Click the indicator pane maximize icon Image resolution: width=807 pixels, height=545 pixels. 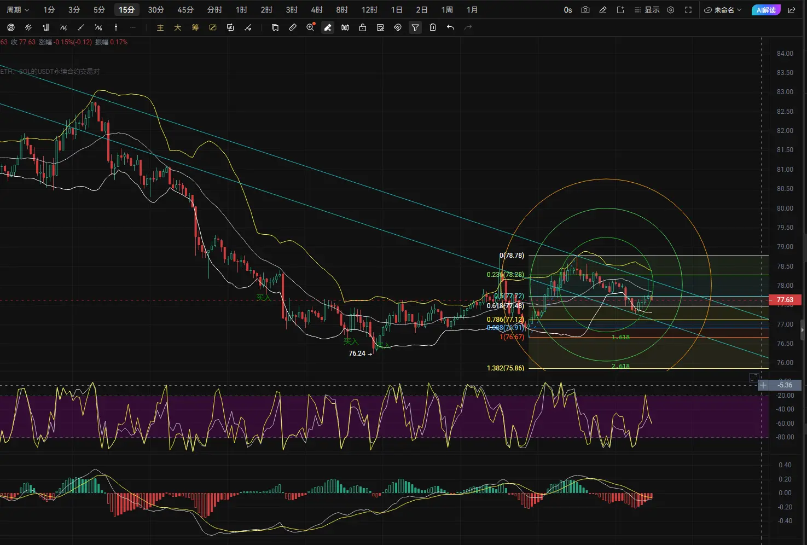click(x=753, y=378)
